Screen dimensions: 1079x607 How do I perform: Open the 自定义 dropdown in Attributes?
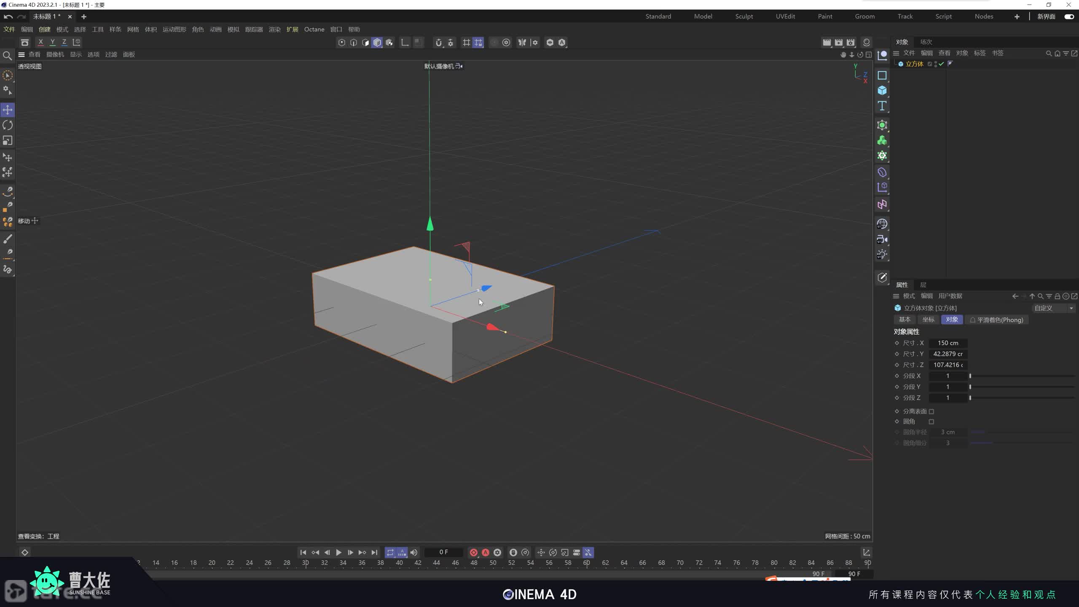1053,308
